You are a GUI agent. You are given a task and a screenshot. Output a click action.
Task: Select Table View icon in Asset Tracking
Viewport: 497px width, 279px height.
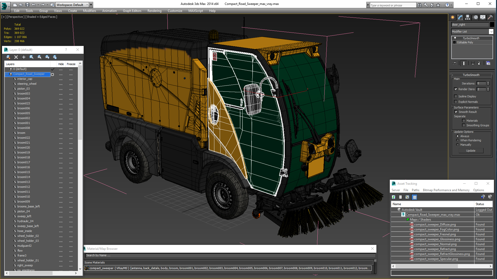(415, 197)
